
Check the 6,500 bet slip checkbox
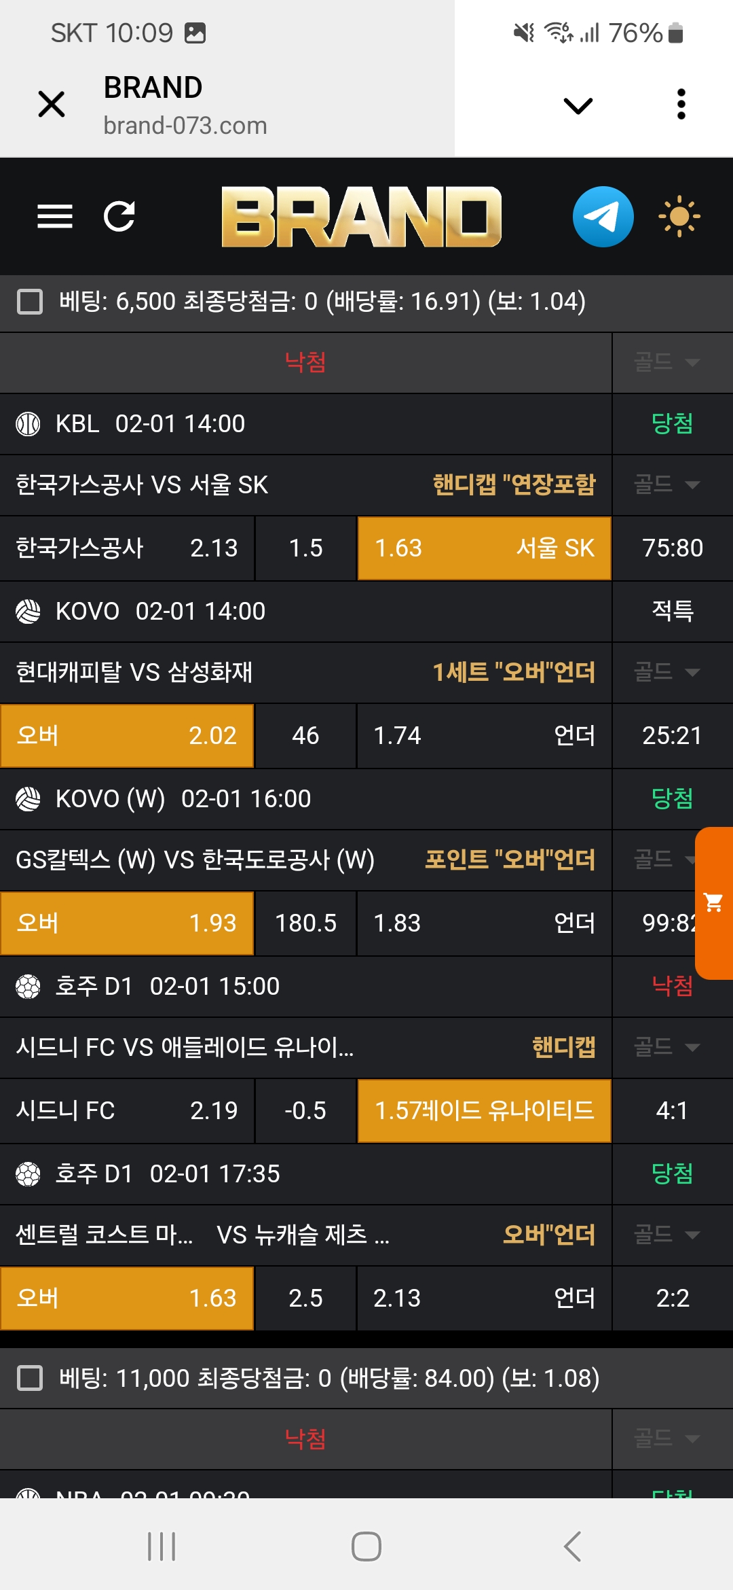pos(30,302)
